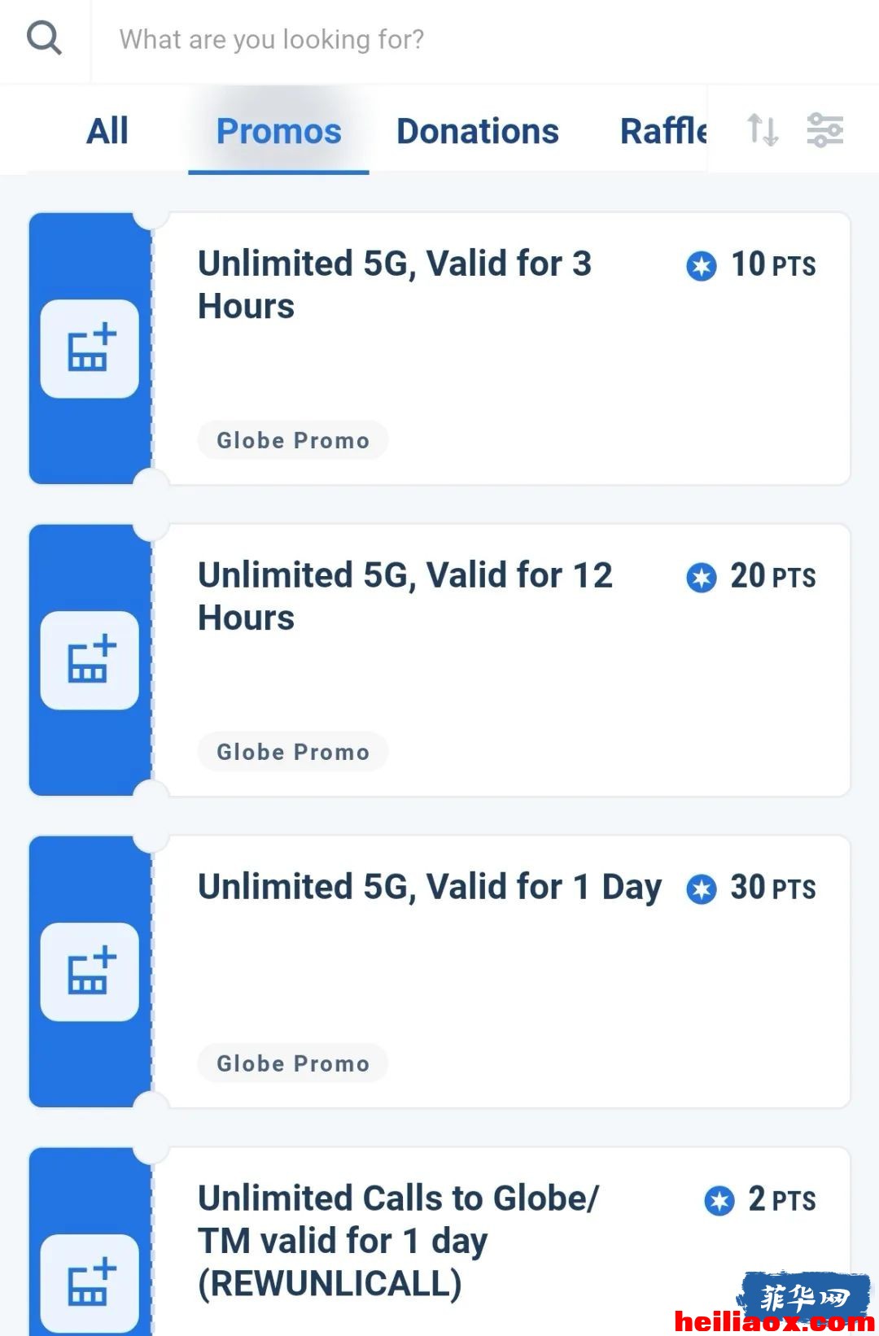Tap star points icon beside 2 PTS

(719, 1201)
